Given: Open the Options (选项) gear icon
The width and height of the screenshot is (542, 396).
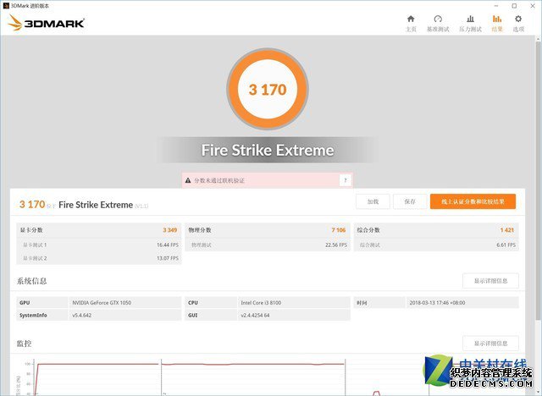Looking at the screenshot, I should tap(518, 19).
